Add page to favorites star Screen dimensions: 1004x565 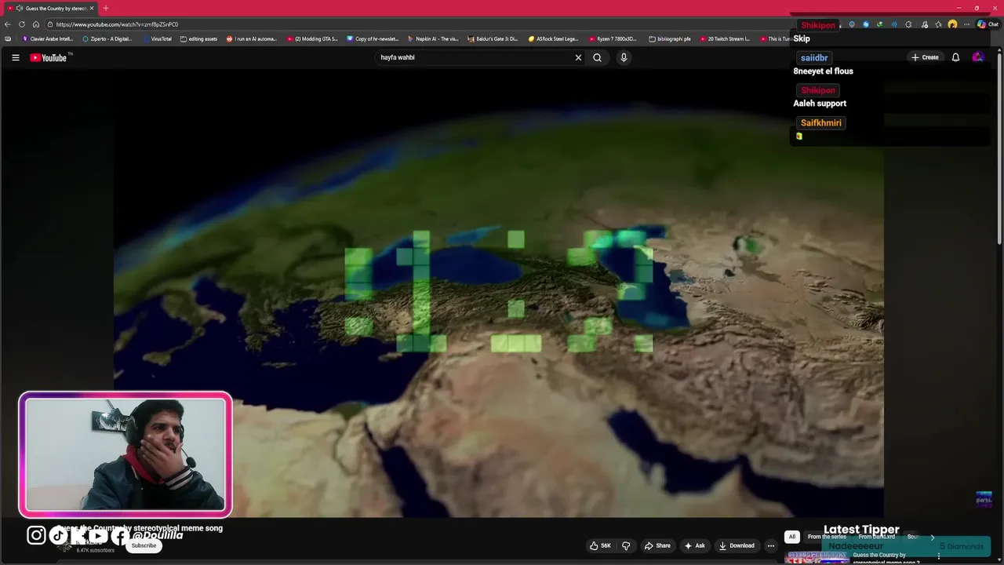[938, 24]
